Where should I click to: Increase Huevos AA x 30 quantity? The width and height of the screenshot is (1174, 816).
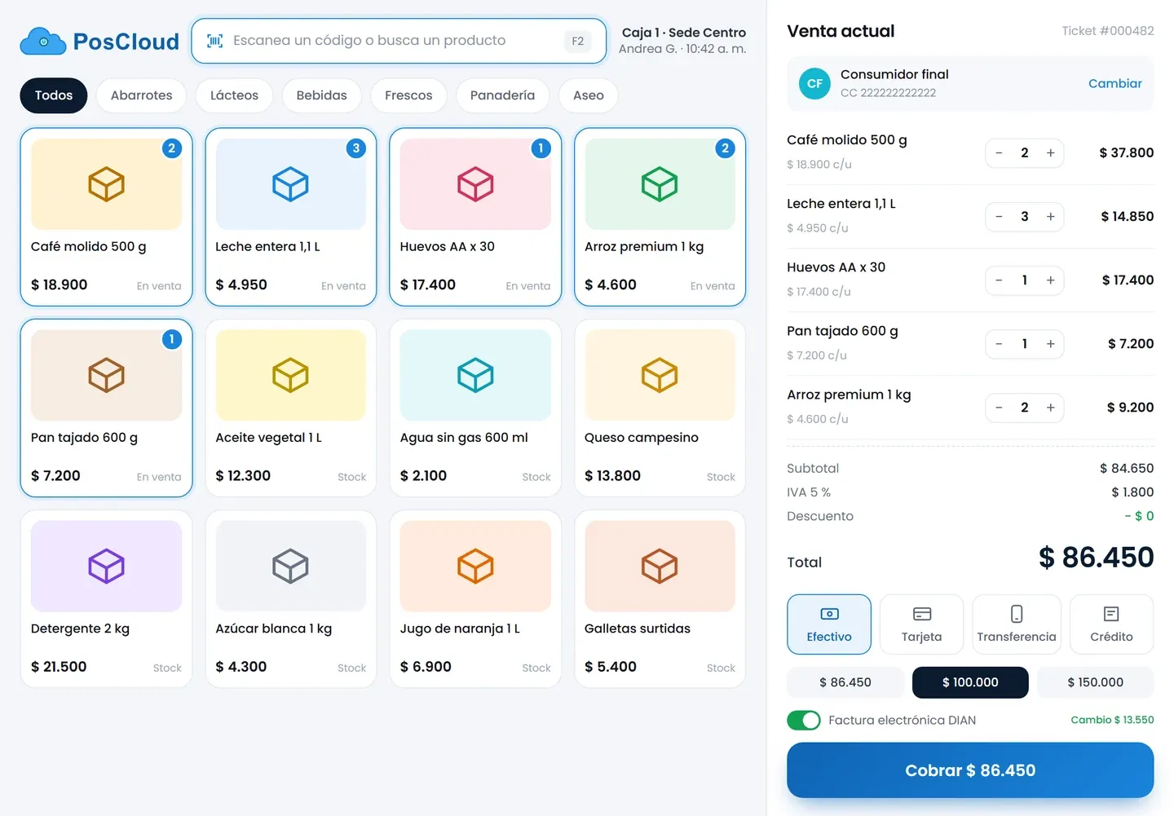pyautogui.click(x=1051, y=280)
